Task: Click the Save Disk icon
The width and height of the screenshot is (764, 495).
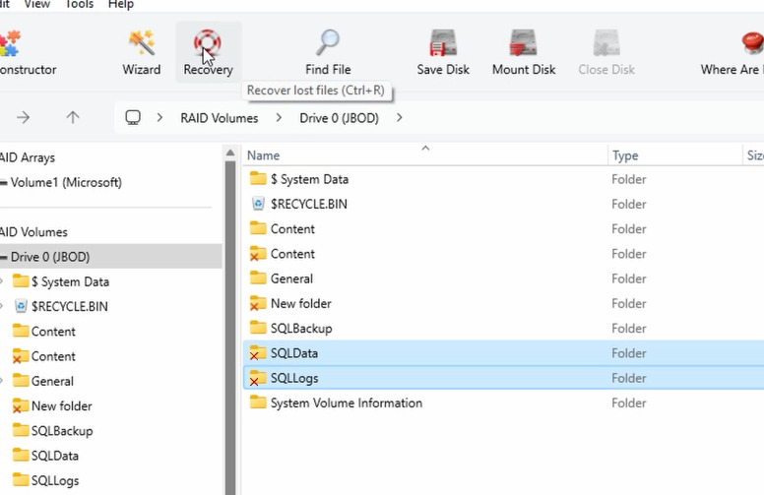Action: click(x=443, y=43)
